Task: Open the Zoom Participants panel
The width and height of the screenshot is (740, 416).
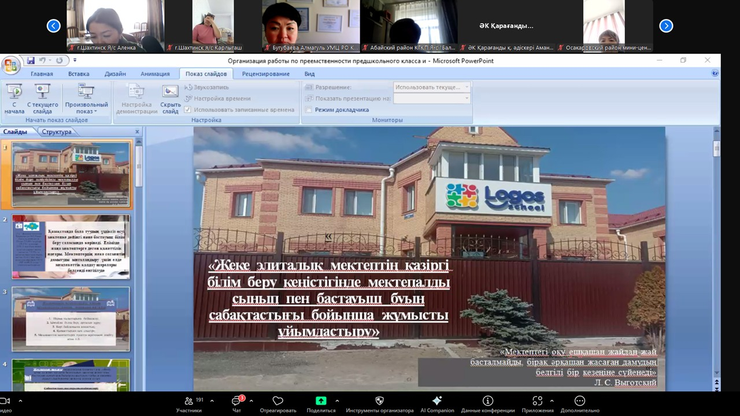Action: 189,404
